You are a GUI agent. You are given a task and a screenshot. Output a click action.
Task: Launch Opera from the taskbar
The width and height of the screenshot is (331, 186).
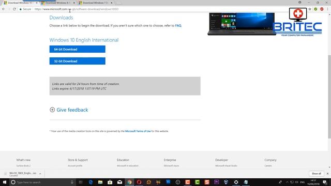tap(139, 182)
